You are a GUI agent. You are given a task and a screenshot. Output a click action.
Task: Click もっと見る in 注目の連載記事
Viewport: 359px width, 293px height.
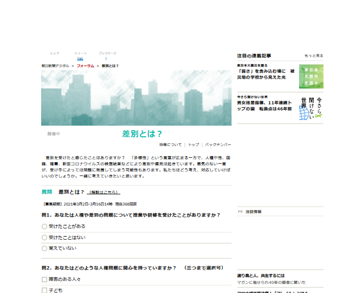click(x=314, y=56)
